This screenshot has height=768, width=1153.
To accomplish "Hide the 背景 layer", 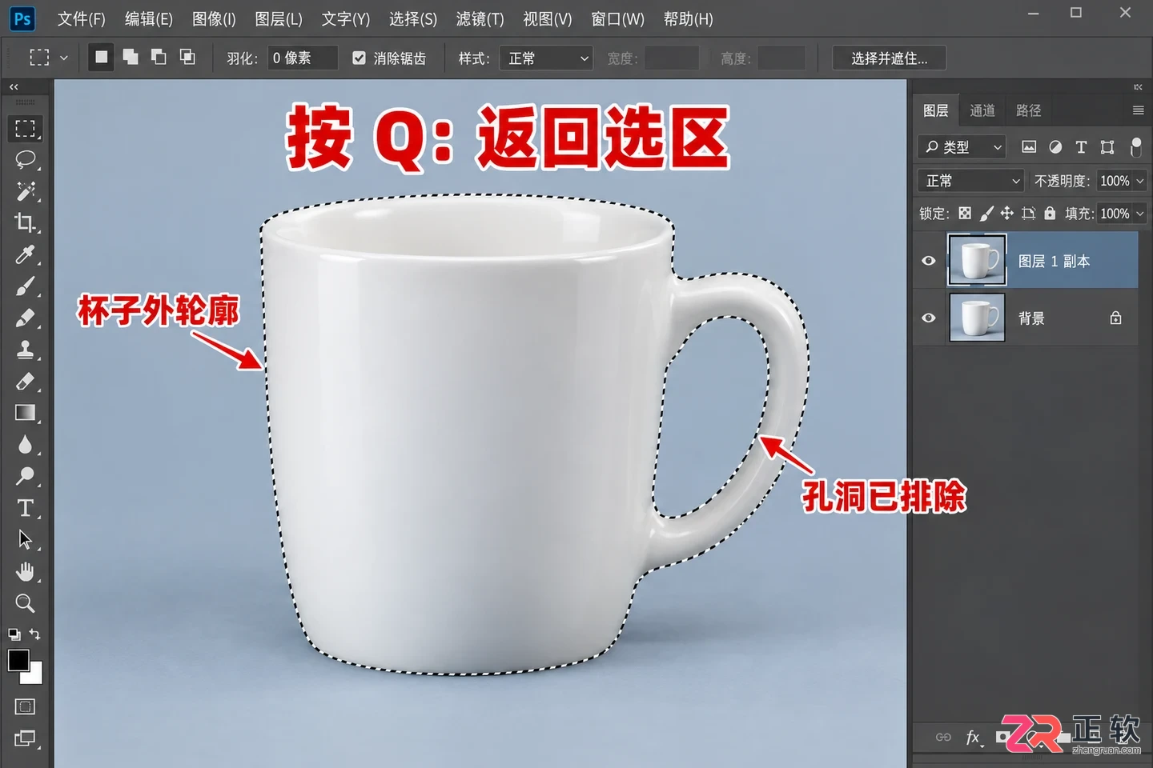I will tap(929, 318).
